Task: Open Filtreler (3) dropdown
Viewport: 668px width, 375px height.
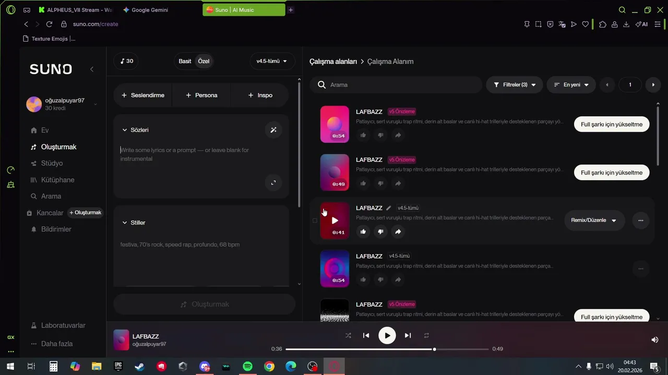Action: point(515,85)
